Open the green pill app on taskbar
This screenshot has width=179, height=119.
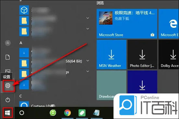click(x=82, y=113)
